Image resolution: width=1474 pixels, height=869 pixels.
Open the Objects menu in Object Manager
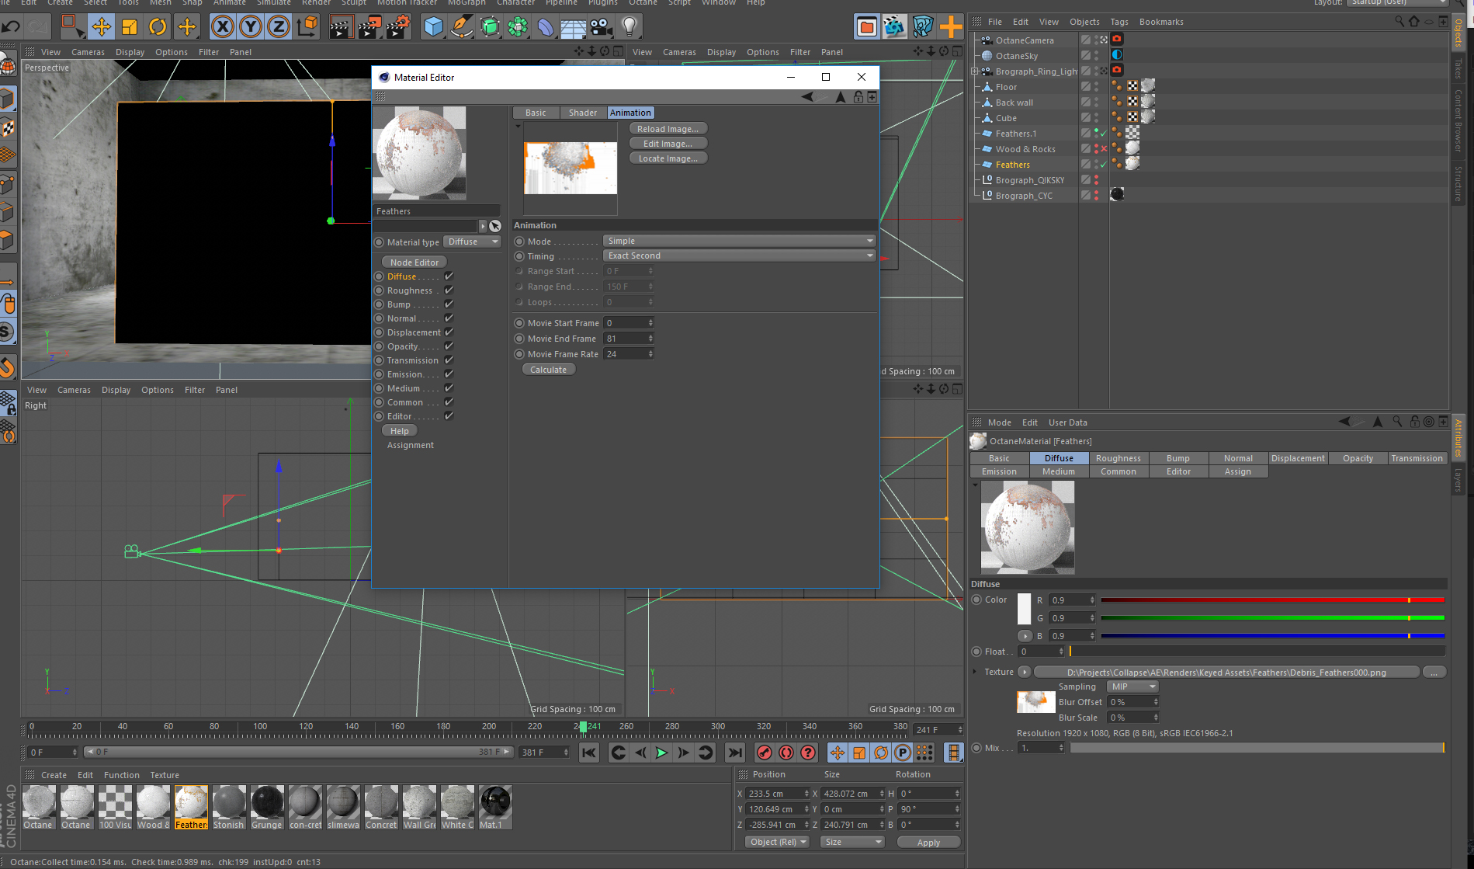[1084, 22]
